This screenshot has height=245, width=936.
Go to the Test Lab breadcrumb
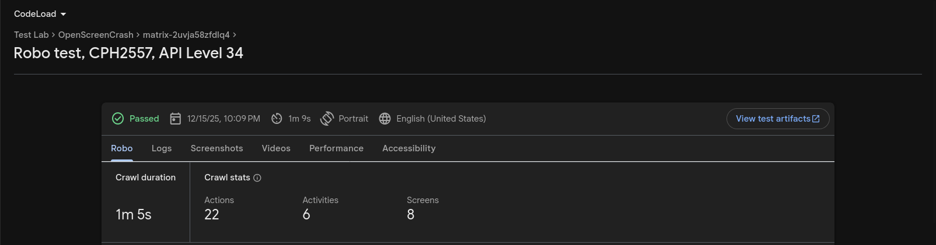[32, 35]
